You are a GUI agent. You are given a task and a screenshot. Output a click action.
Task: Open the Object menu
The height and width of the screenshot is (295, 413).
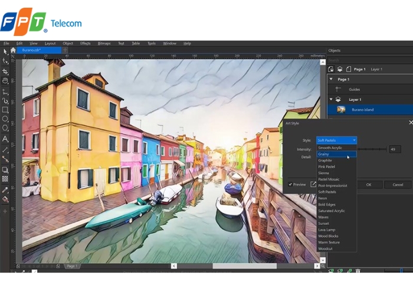point(68,43)
